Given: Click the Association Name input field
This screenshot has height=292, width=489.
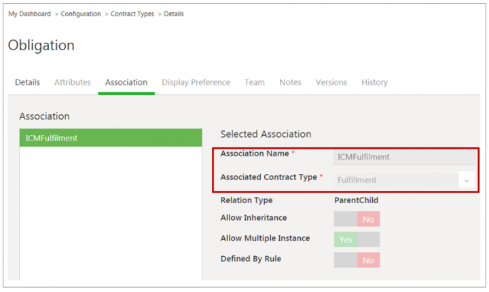Looking at the screenshot, I should coord(405,157).
